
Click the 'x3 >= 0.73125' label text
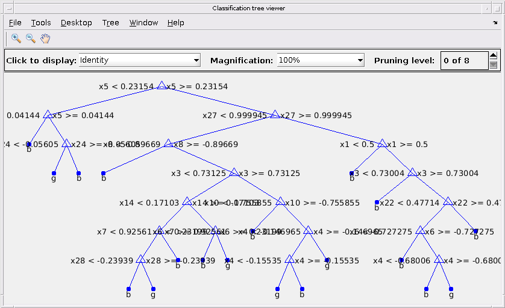click(x=269, y=174)
